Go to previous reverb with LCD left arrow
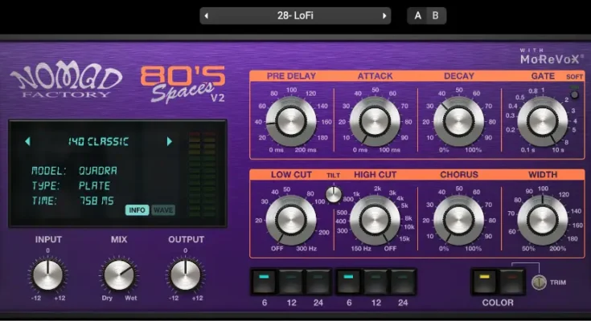Screen dimensions: 591x321 coord(27,142)
